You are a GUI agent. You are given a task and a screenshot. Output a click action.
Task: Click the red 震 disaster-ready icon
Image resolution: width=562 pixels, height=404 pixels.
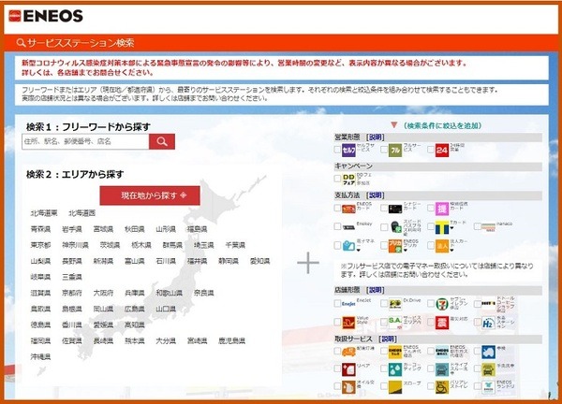[441, 323]
